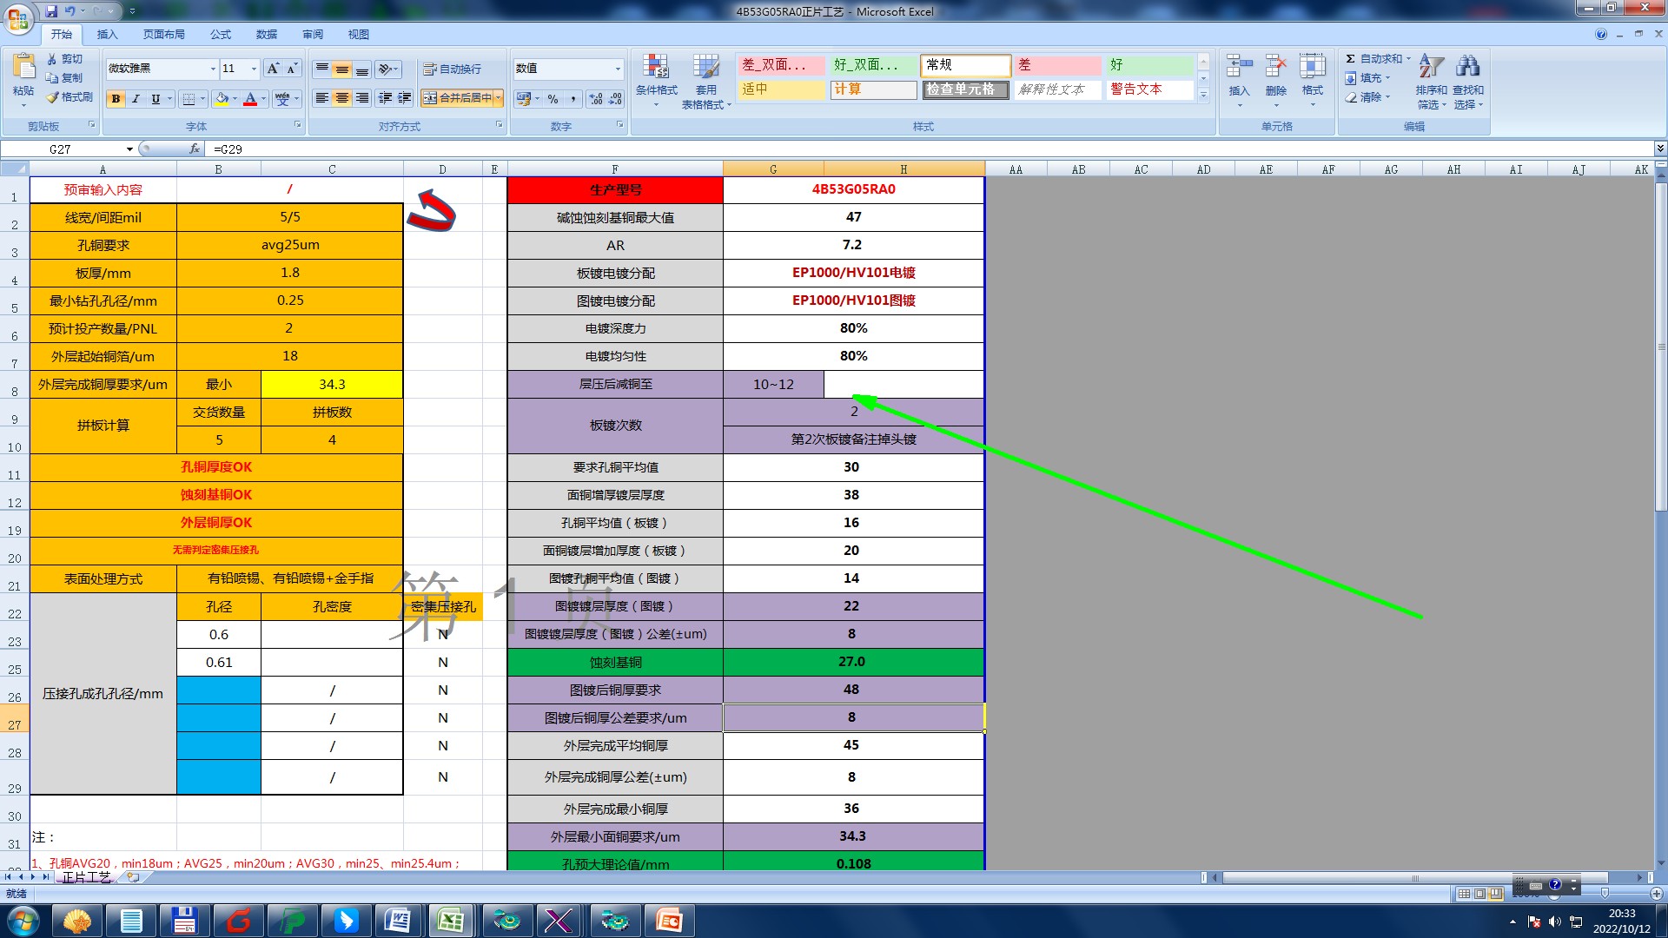1668x938 pixels.
Task: Toggle italic formatting button
Action: [136, 99]
